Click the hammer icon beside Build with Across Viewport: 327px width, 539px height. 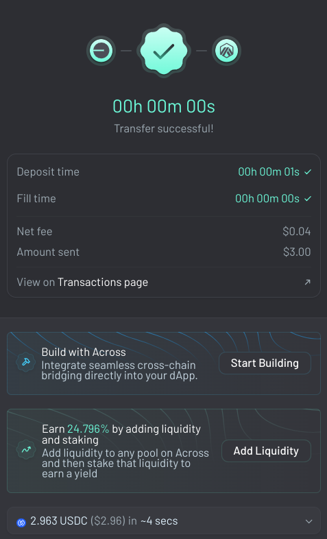coord(26,362)
